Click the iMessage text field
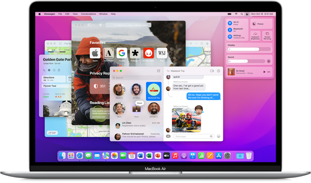The width and height of the screenshot is (311, 183). pyautogui.click(x=194, y=136)
